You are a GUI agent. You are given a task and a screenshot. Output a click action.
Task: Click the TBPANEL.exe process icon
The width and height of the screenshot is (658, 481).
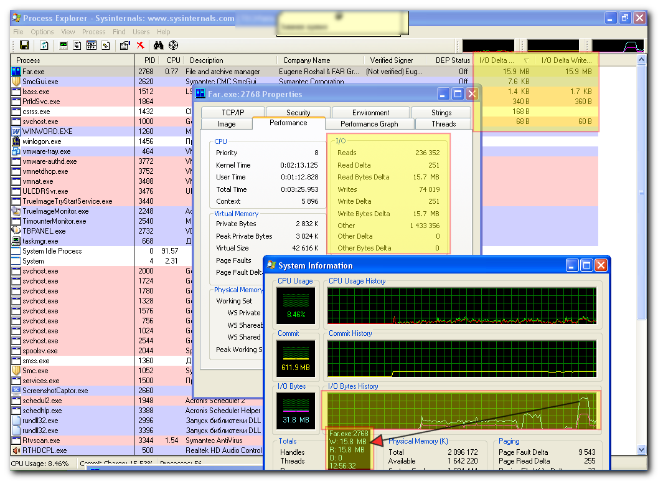click(16, 231)
